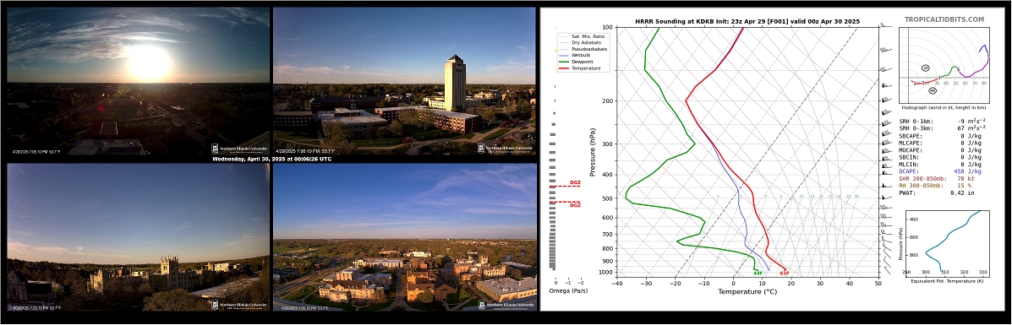Click the NIU logo on campus buildings webcam
1012x325 pixels.
click(x=506, y=305)
